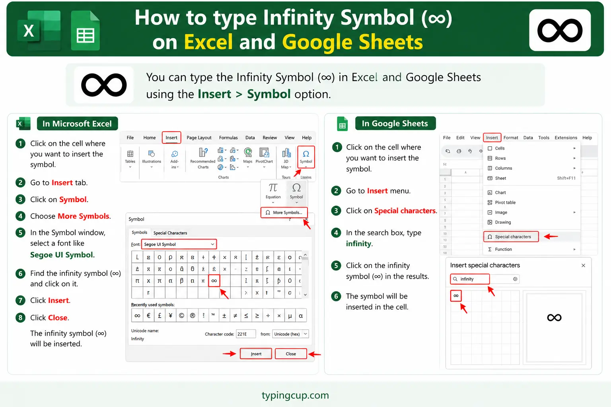Click the Tables icon in Excel ribbon
This screenshot has height=407, width=611.
point(130,154)
